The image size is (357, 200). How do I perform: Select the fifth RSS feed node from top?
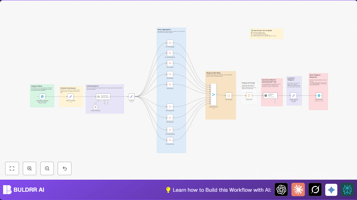click(170, 84)
